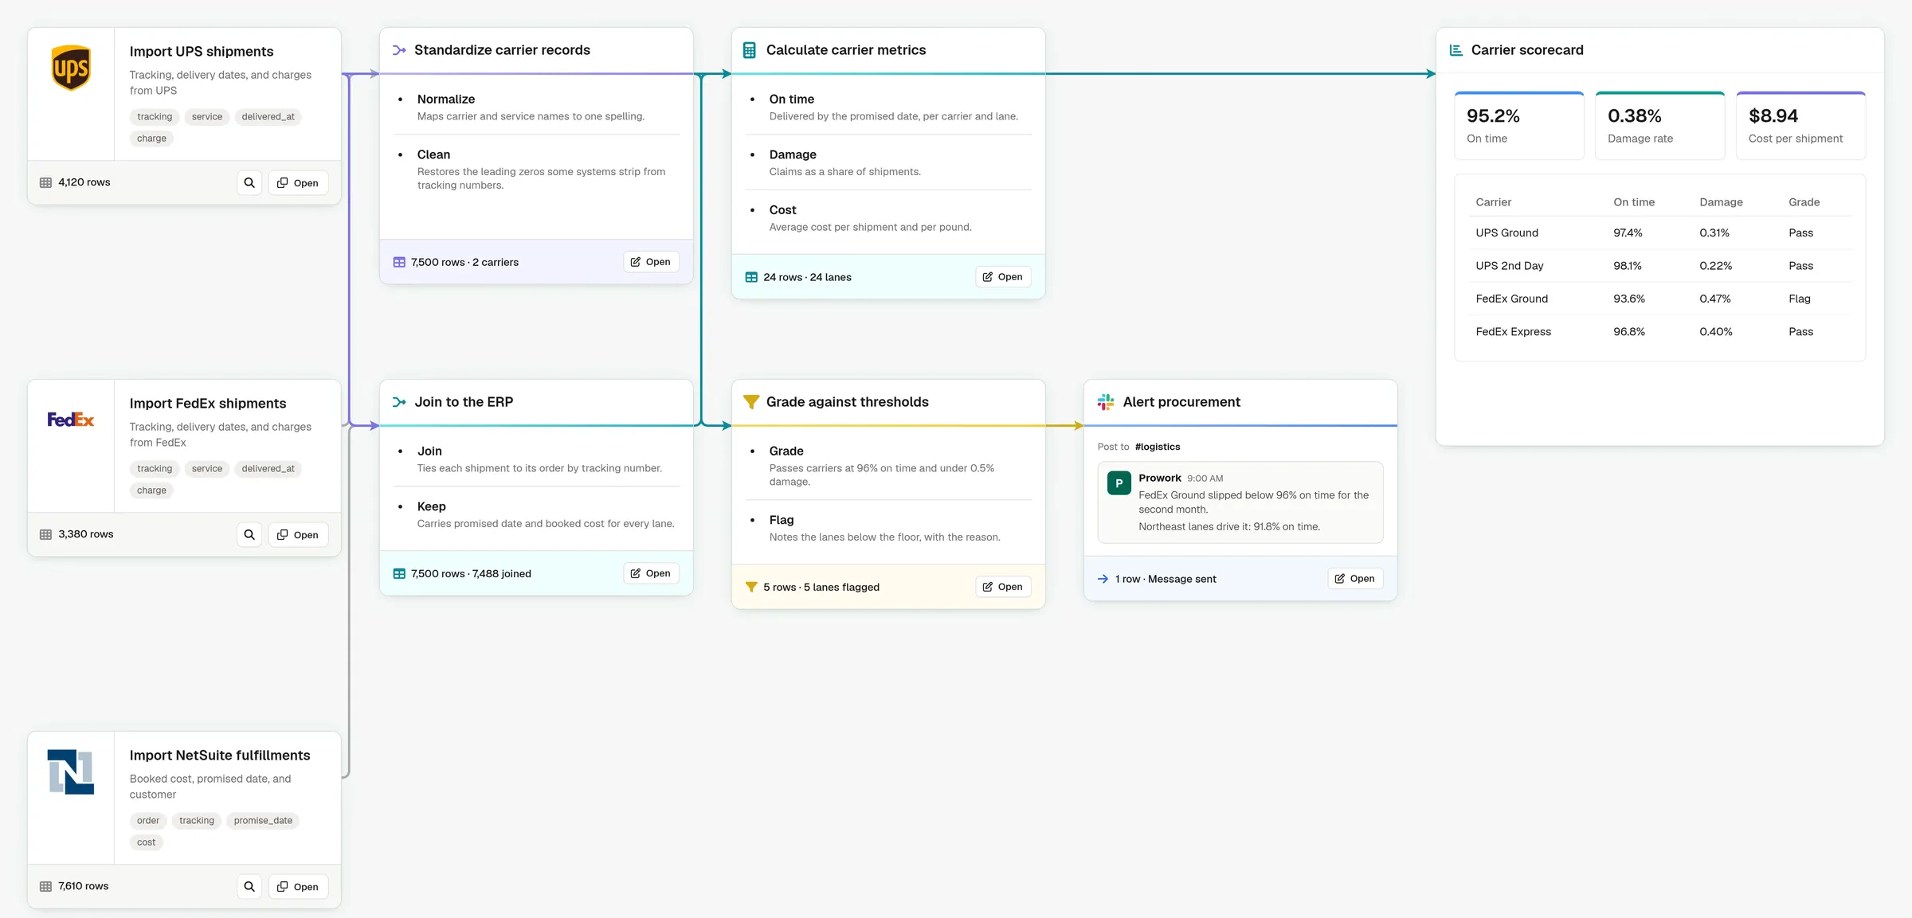Click the $8.94 Cost per shipment card
Screen dimensions: 1912x918
[x=1801, y=126]
